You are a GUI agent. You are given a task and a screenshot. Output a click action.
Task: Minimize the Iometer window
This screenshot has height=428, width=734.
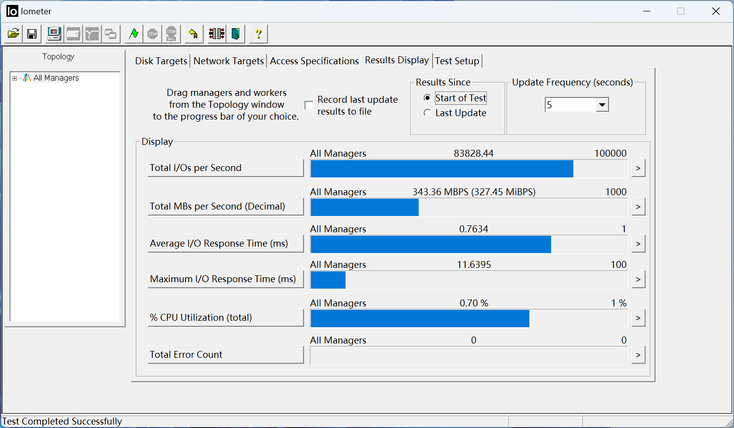point(647,11)
